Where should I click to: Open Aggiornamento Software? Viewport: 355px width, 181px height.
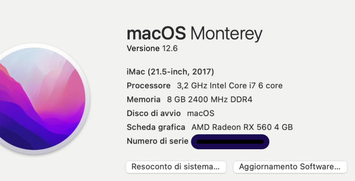click(290, 167)
